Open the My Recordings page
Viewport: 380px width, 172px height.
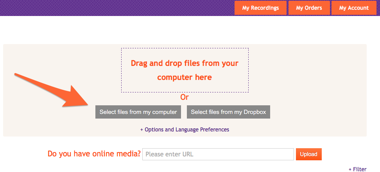tap(260, 8)
